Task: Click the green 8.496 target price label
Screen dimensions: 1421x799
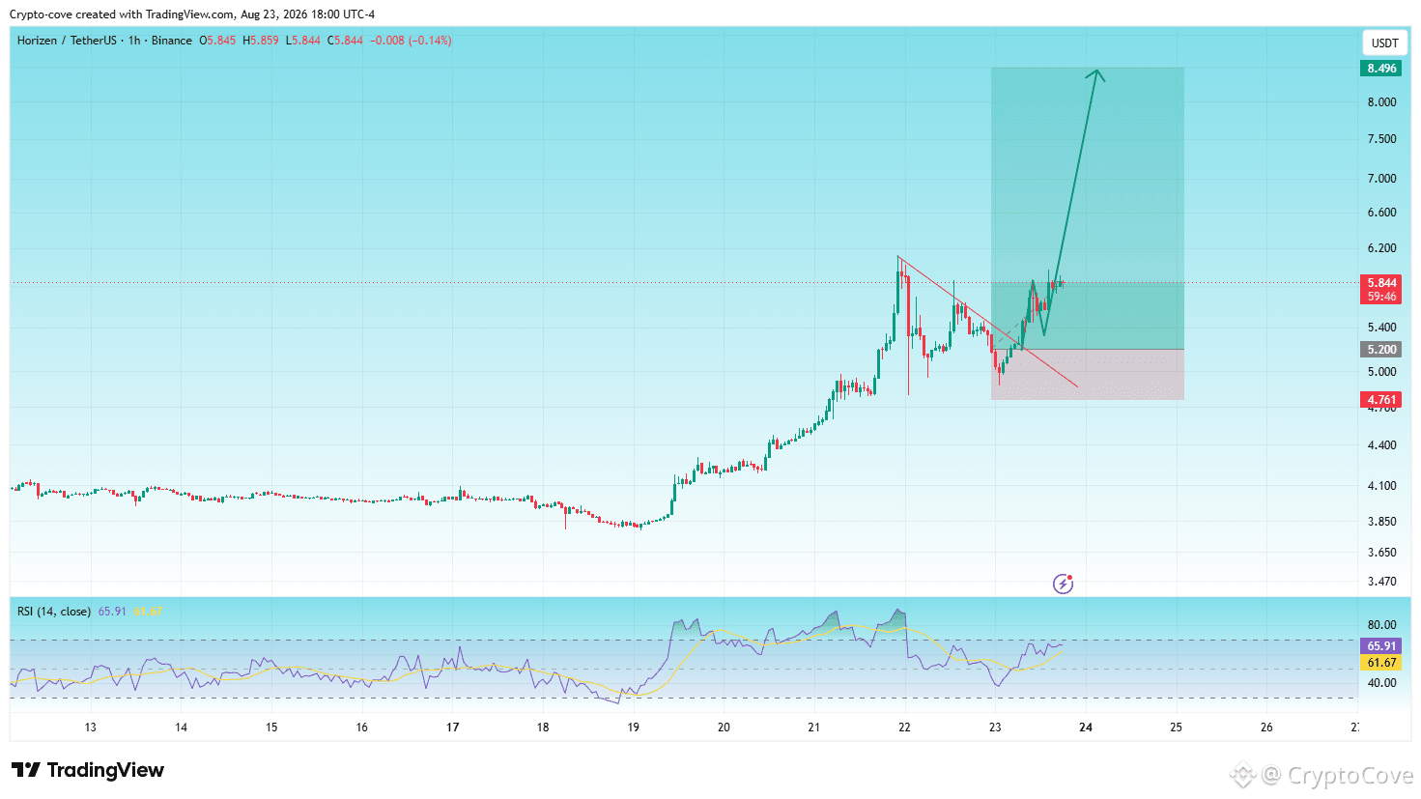Action: point(1381,69)
